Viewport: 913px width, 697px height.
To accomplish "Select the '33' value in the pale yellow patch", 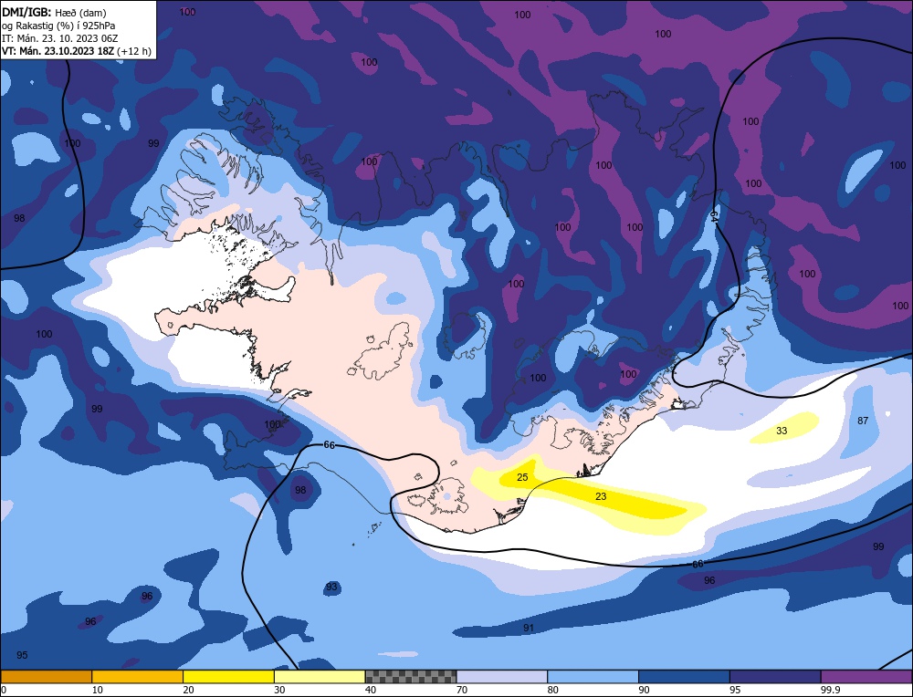I will (782, 431).
